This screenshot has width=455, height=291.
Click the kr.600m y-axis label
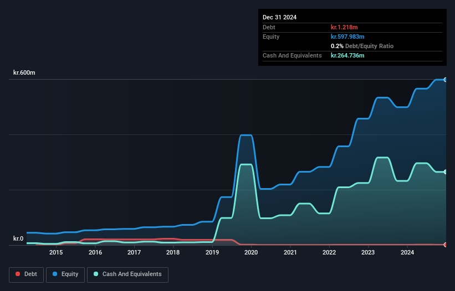(24, 73)
